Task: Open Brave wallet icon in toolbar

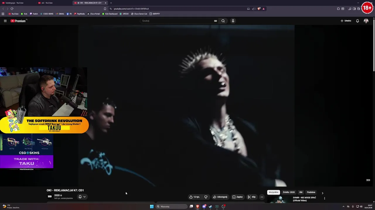Action: [x=359, y=9]
